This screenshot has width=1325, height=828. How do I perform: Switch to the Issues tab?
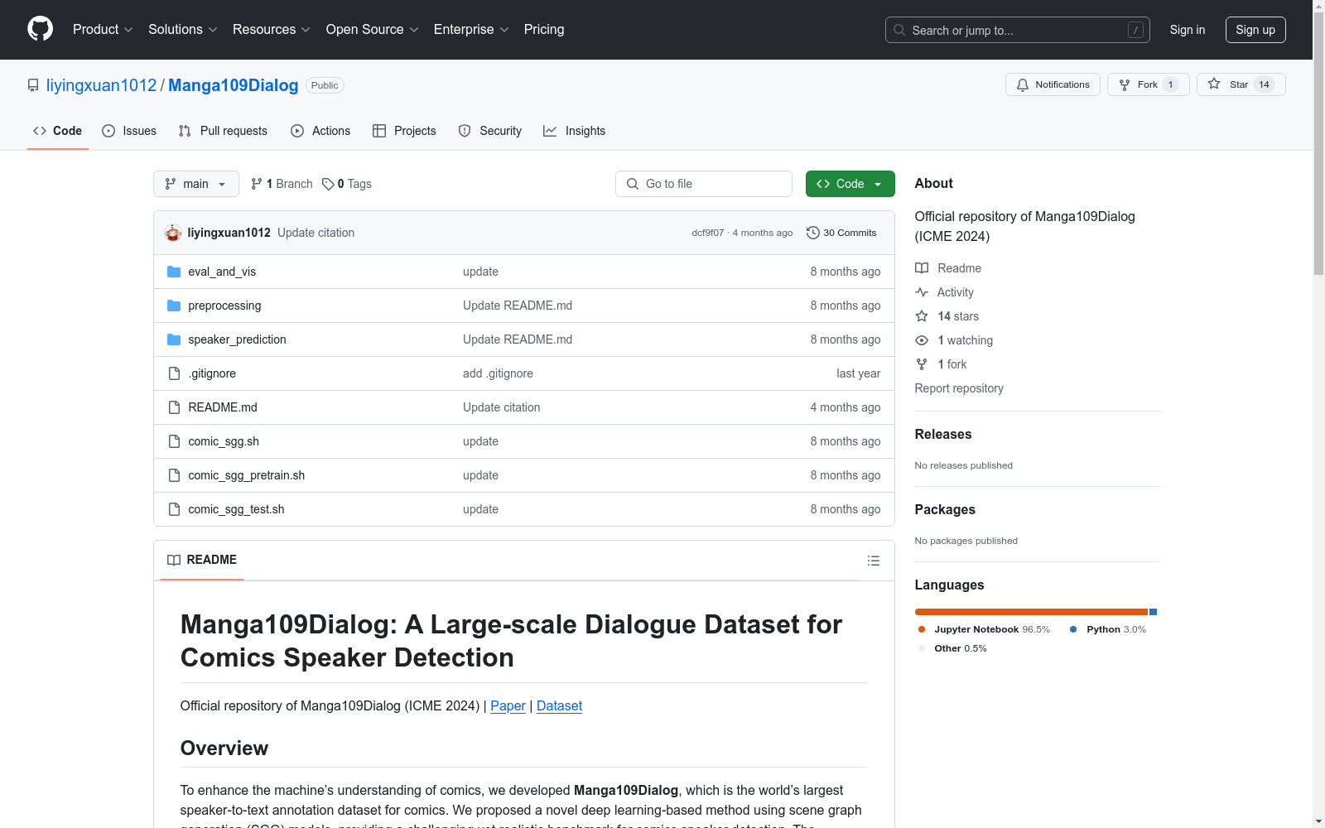click(129, 131)
